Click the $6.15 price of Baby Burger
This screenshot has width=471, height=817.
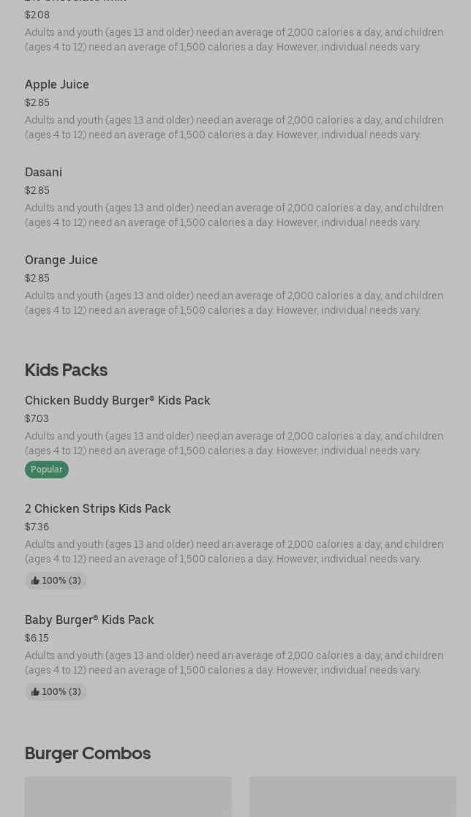tap(37, 639)
